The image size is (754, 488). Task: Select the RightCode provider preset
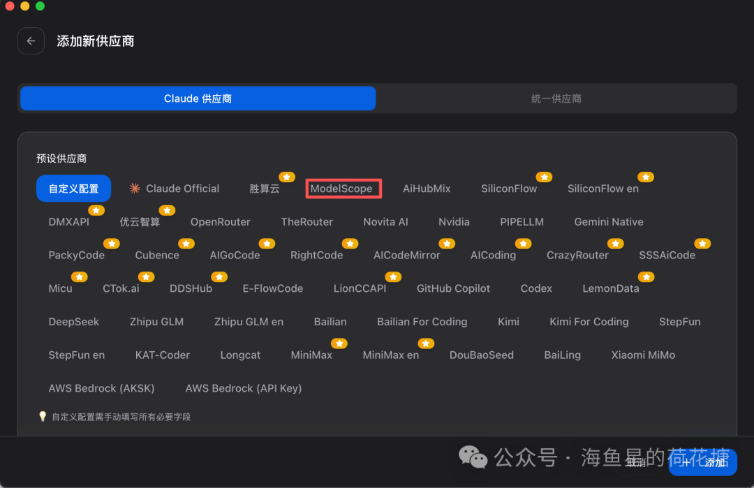click(x=316, y=255)
